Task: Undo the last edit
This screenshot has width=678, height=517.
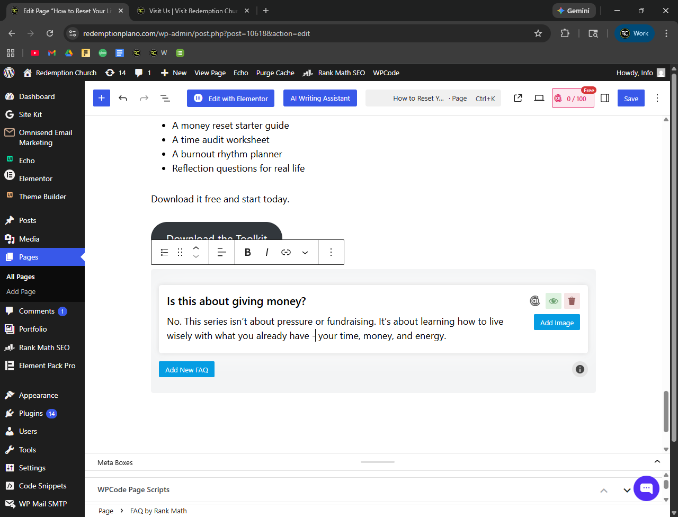Action: (123, 99)
